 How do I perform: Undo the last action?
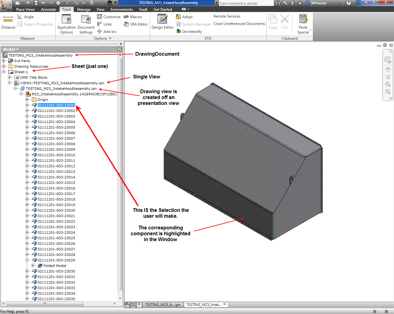click(x=43, y=3)
